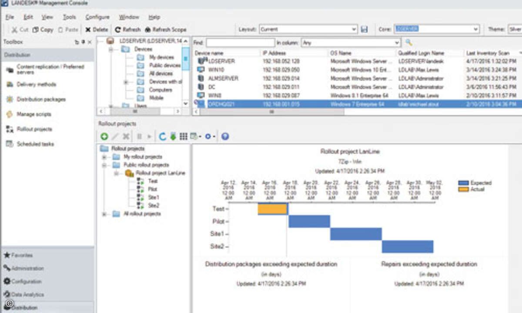
Task: Open the In column dropdown showing Any
Action: (351, 43)
